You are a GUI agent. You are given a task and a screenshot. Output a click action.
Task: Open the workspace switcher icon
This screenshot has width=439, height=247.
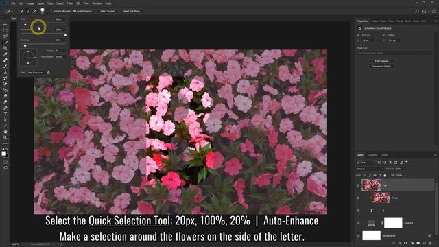pyautogui.click(x=424, y=11)
